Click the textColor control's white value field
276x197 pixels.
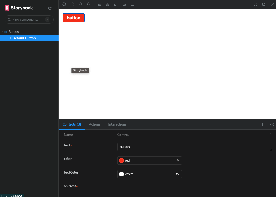pyautogui.click(x=149, y=174)
